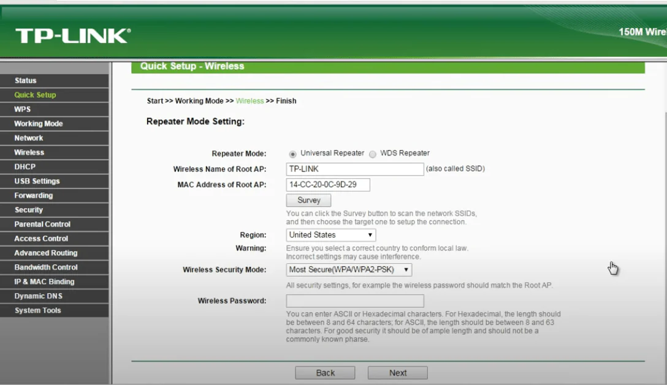Open System Tools menu

point(38,310)
